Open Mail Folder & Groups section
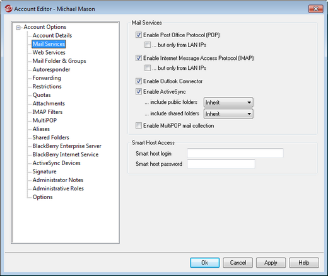Viewport: 328px width, 276px height. pos(59,61)
